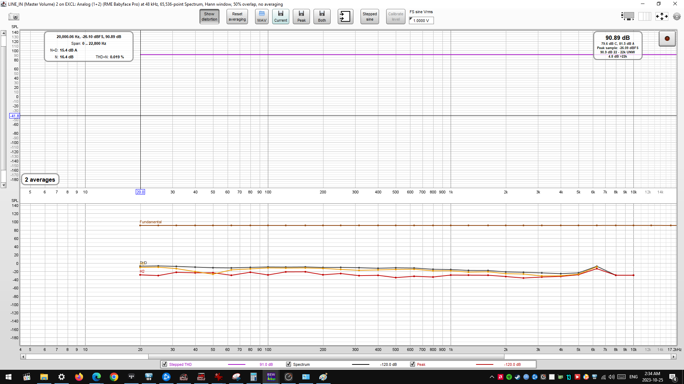Image resolution: width=684 pixels, height=384 pixels.
Task: Save the Peak trace
Action: click(301, 17)
